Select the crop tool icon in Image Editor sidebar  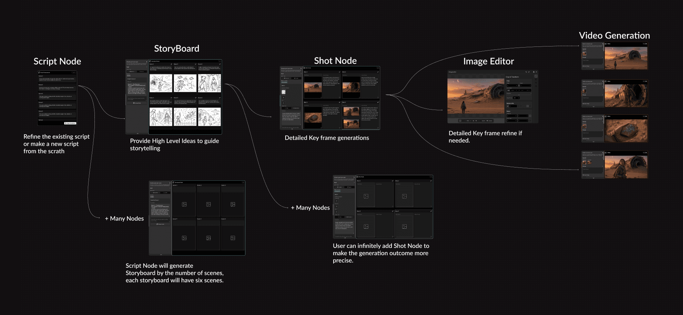536,76
